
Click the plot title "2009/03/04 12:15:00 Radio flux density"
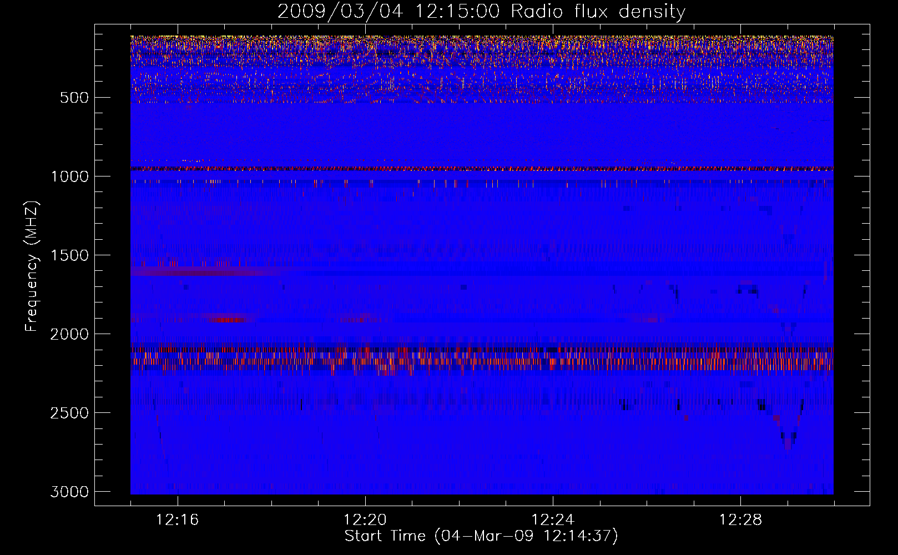pos(481,11)
